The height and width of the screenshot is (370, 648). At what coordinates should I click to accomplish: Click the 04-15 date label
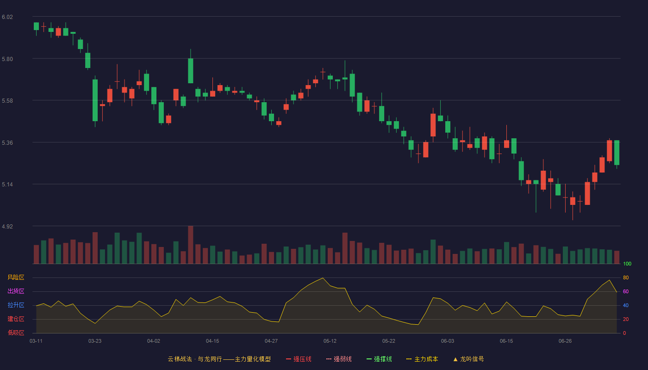pyautogui.click(x=212, y=341)
